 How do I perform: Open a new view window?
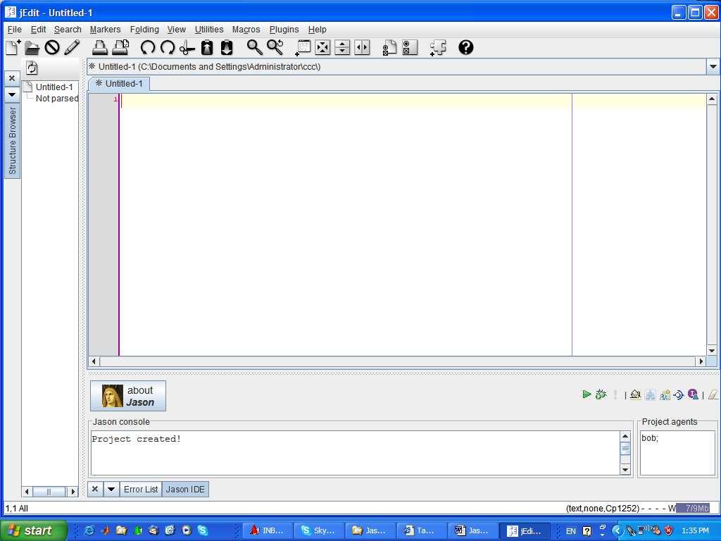(303, 47)
